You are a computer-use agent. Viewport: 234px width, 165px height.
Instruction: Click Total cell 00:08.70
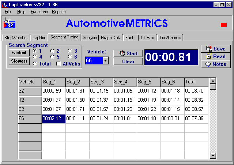[196, 91]
